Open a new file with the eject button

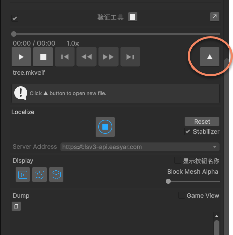[210, 57]
